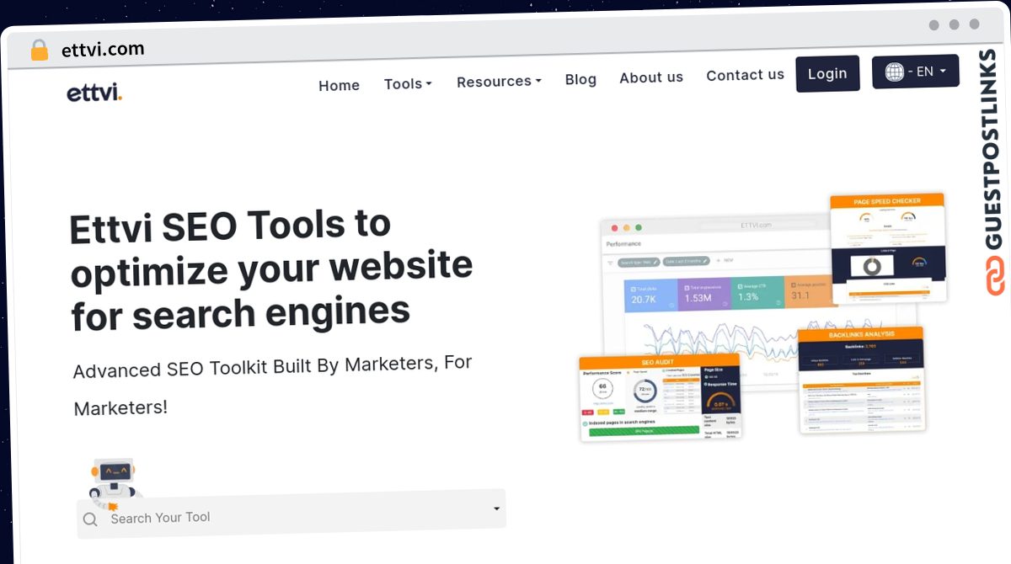Image resolution: width=1011 pixels, height=564 pixels.
Task: Open the tool search dropdown arrow
Action: click(496, 508)
